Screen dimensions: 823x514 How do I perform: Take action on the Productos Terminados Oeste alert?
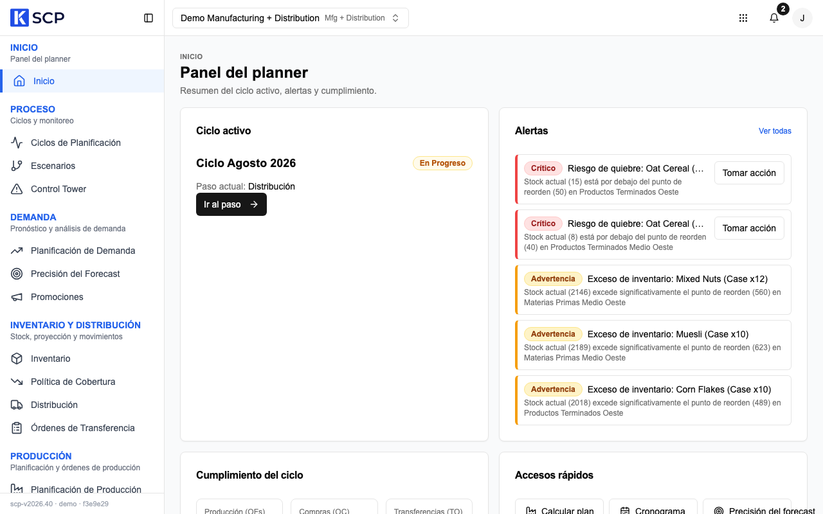[749, 173]
